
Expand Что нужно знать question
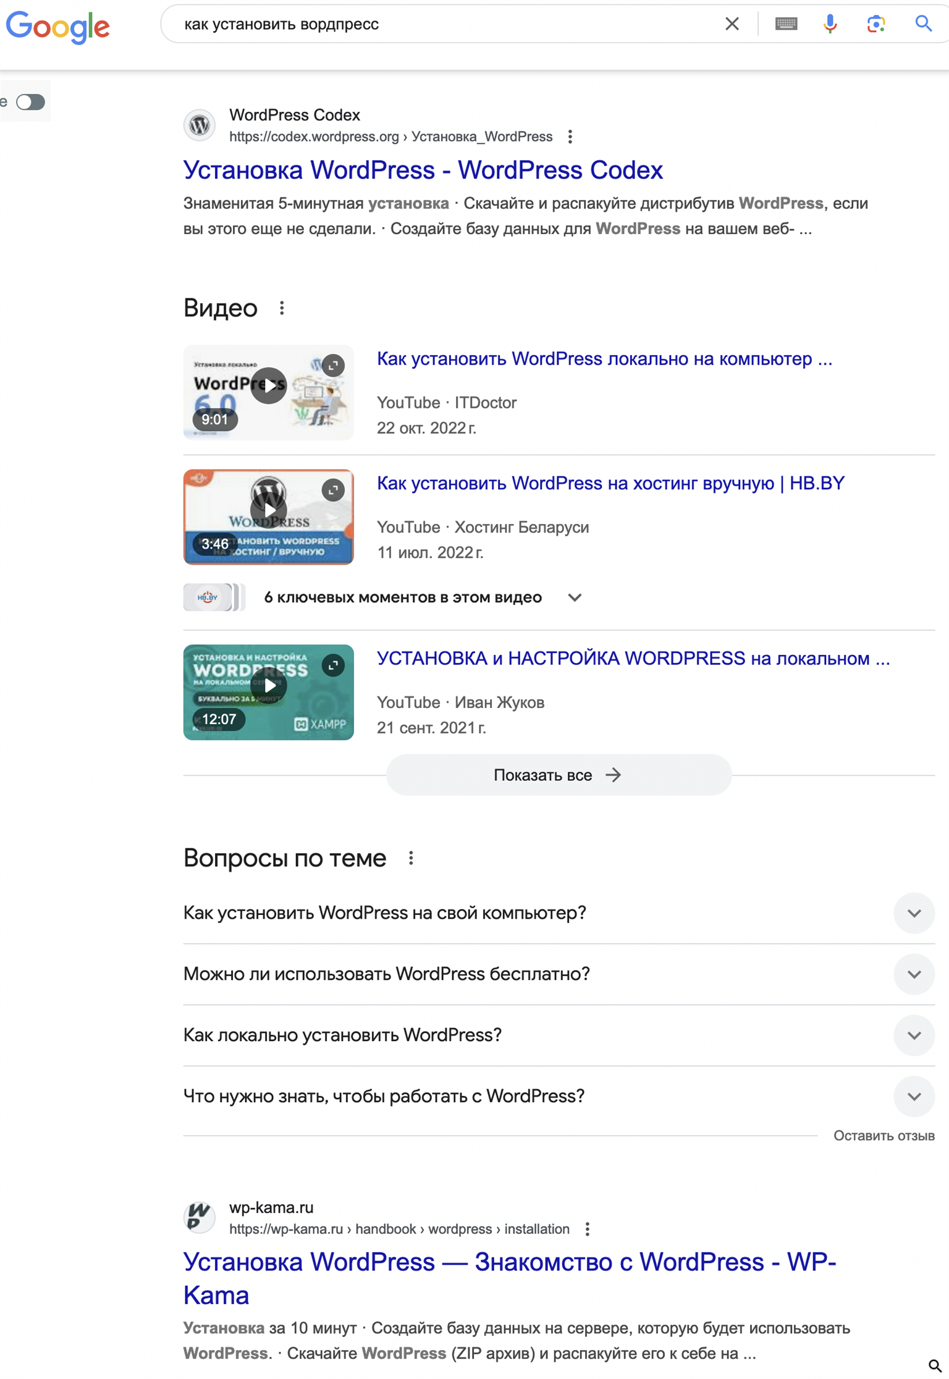click(x=914, y=1097)
